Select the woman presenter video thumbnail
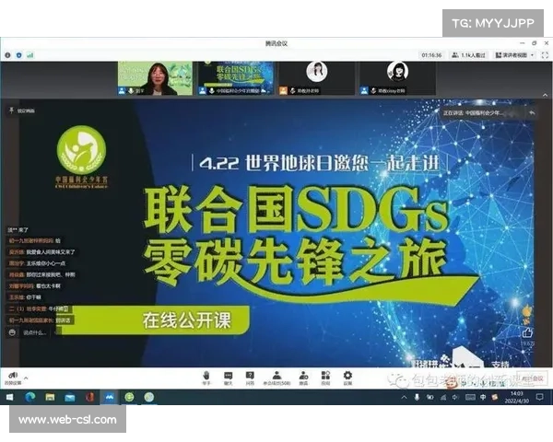The image size is (553, 442). tap(155, 78)
